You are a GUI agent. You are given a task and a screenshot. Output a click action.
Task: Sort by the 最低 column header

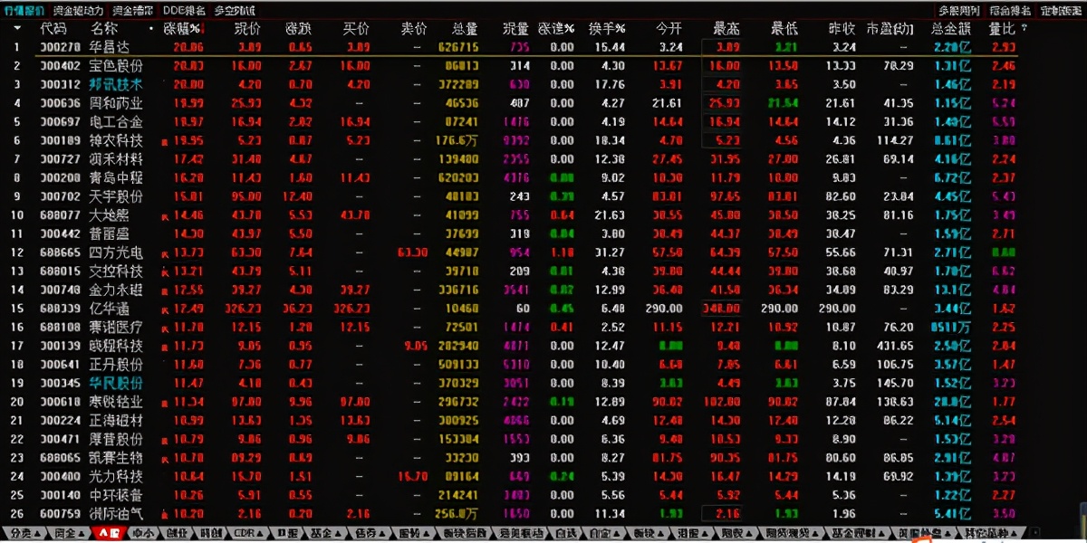784,28
